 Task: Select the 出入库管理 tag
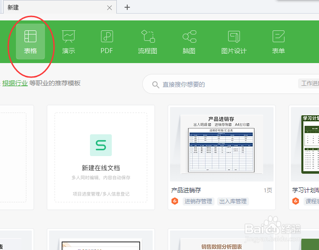[x=233, y=201]
